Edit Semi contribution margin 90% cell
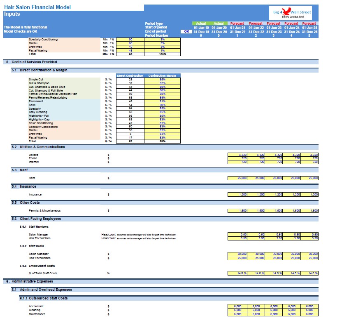This screenshot has height=318, width=342. (162, 105)
